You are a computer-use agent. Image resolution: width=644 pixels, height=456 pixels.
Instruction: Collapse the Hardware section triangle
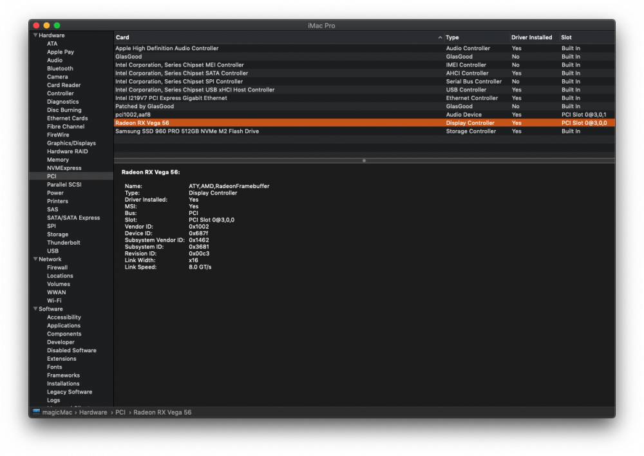35,35
